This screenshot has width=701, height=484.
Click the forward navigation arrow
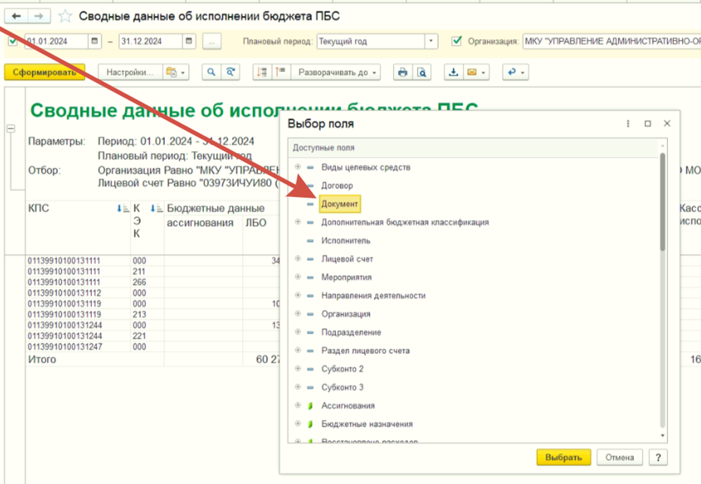coord(39,16)
